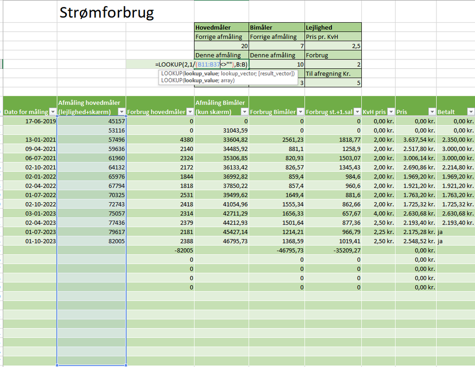Select Forbrug hovedmåler header cell

(160, 106)
